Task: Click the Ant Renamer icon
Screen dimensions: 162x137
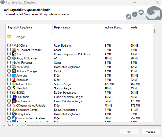Action: [14, 62]
